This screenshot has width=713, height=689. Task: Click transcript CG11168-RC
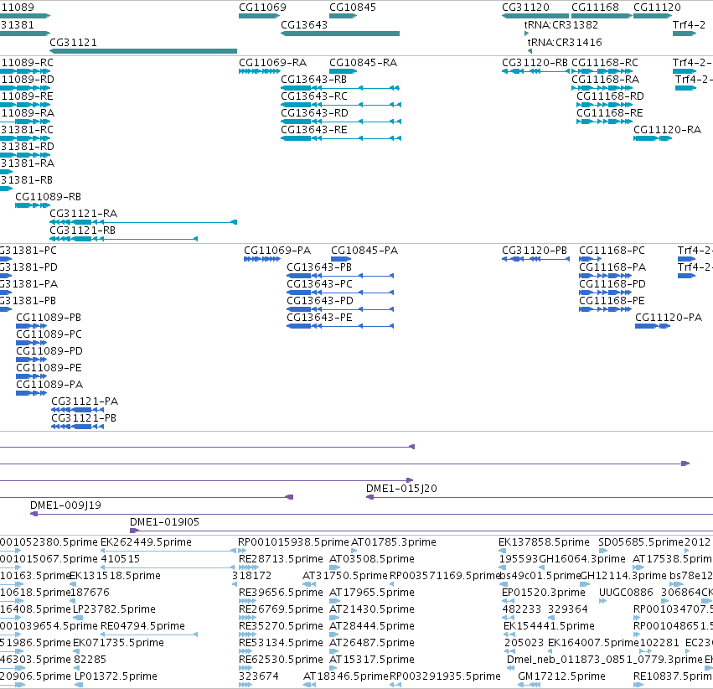(605, 63)
